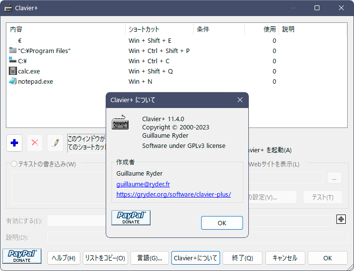
Task: Click the main window OK button
Action: click(x=328, y=258)
